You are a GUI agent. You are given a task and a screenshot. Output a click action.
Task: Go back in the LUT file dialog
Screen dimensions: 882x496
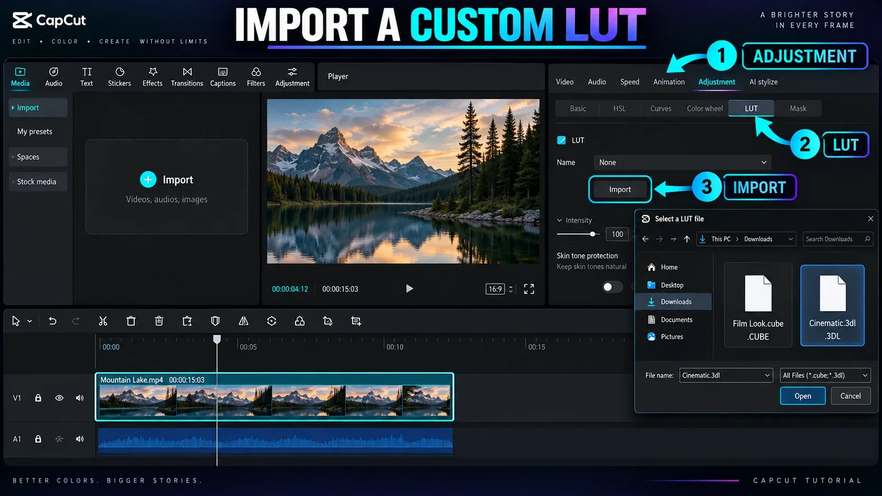coord(645,239)
